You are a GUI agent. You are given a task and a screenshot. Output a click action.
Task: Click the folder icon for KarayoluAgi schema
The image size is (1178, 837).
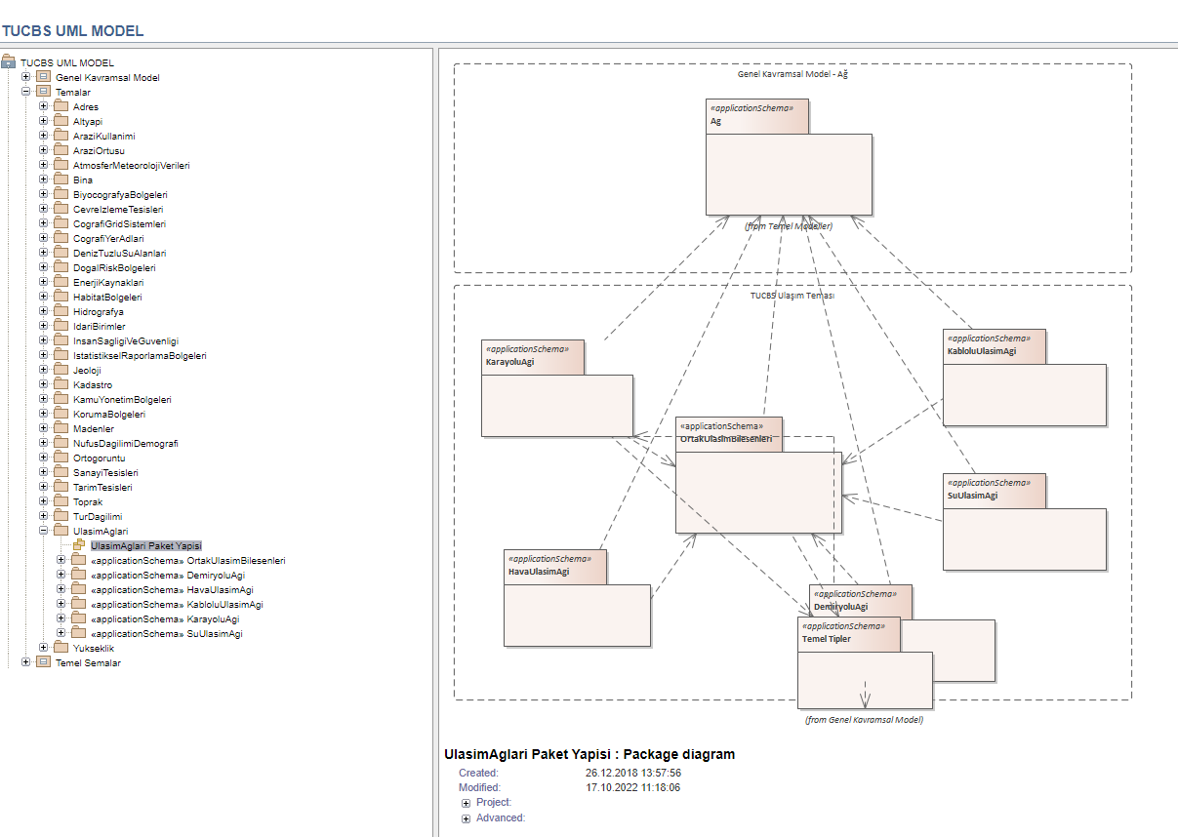pos(78,618)
